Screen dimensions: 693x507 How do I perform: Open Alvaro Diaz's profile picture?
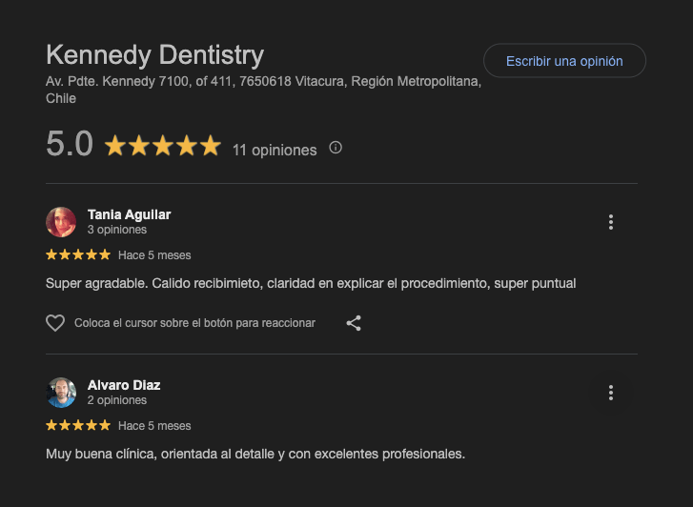61,393
